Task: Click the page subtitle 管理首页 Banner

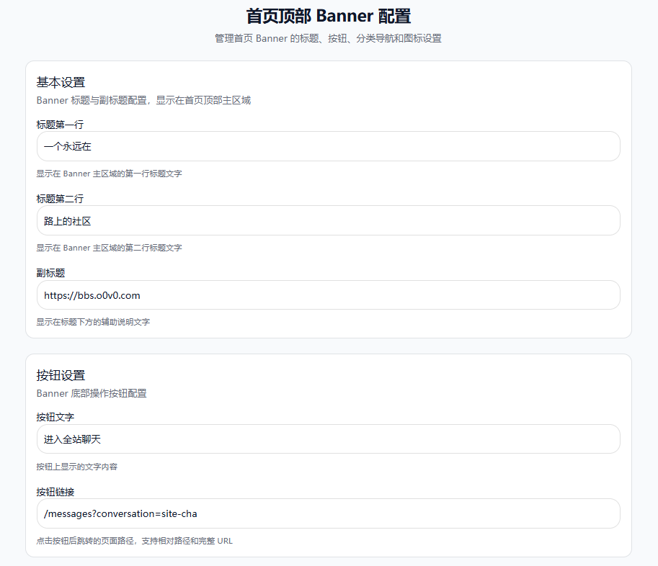Action: (x=328, y=39)
